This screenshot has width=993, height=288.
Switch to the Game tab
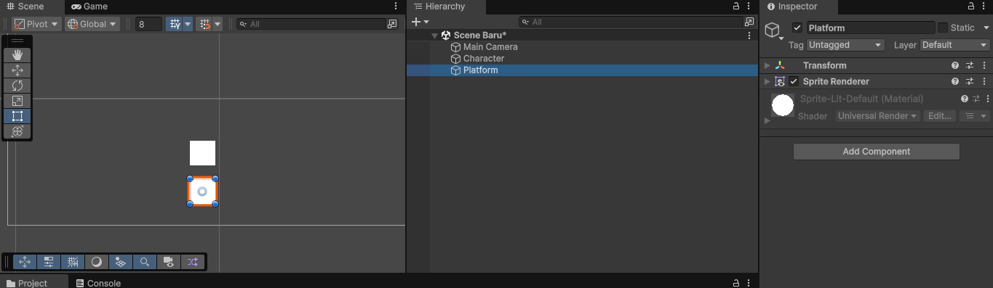click(89, 7)
